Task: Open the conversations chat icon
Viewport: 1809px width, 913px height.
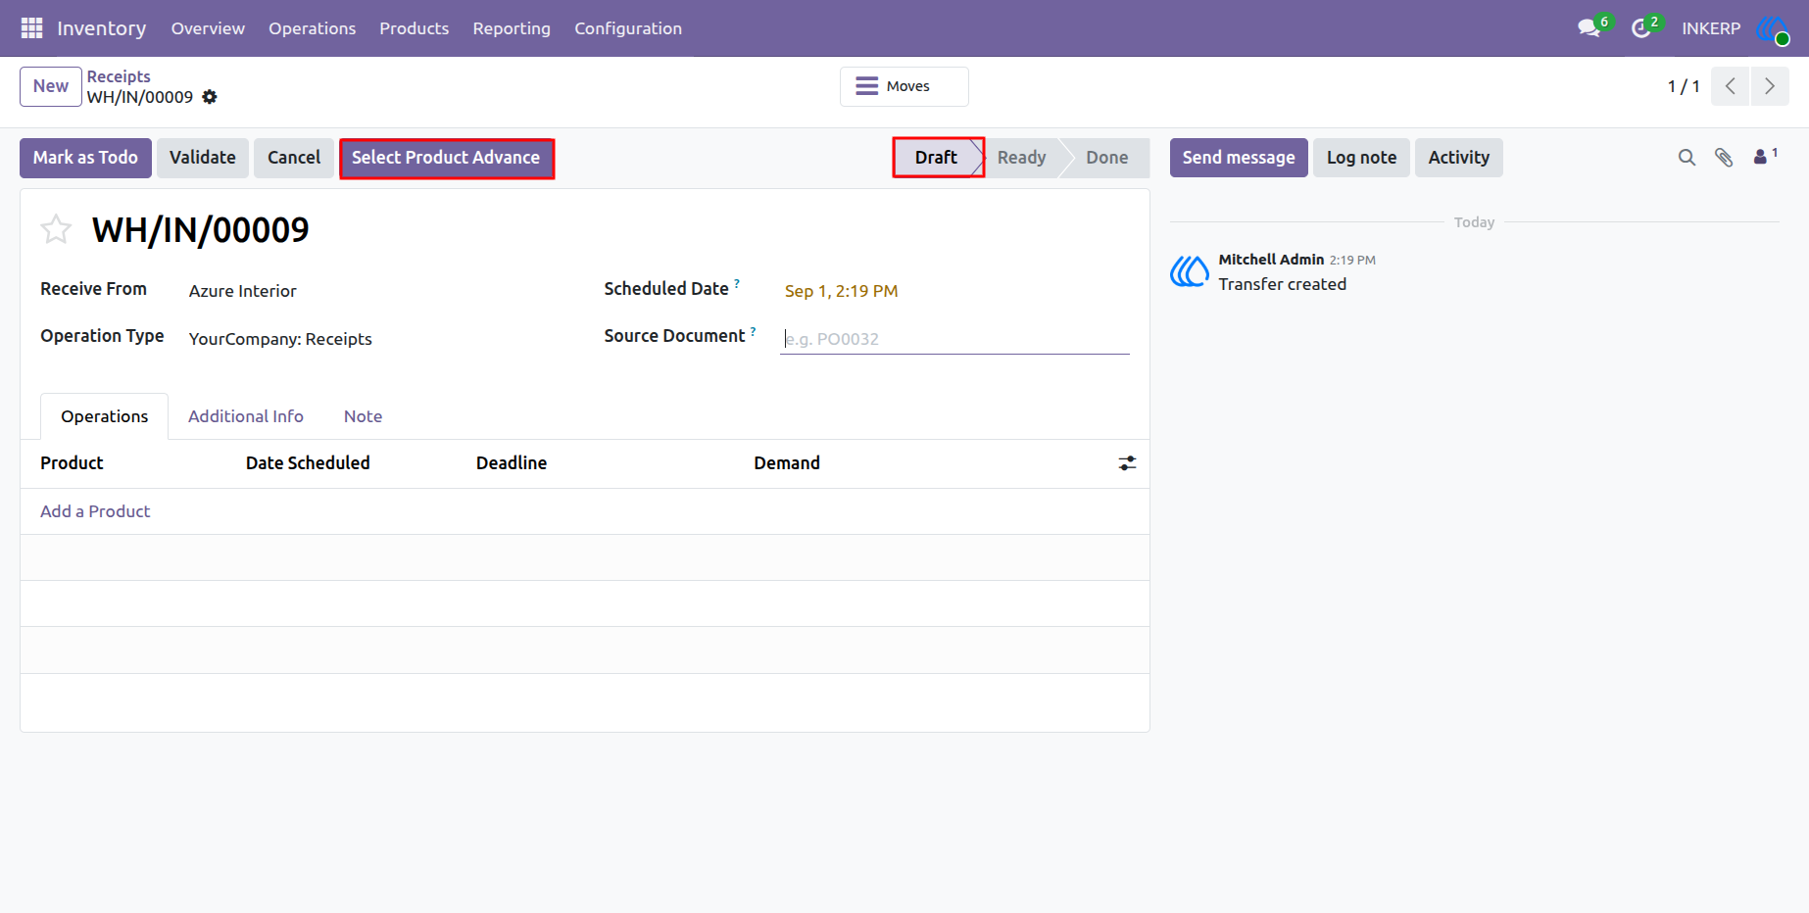Action: point(1589,28)
